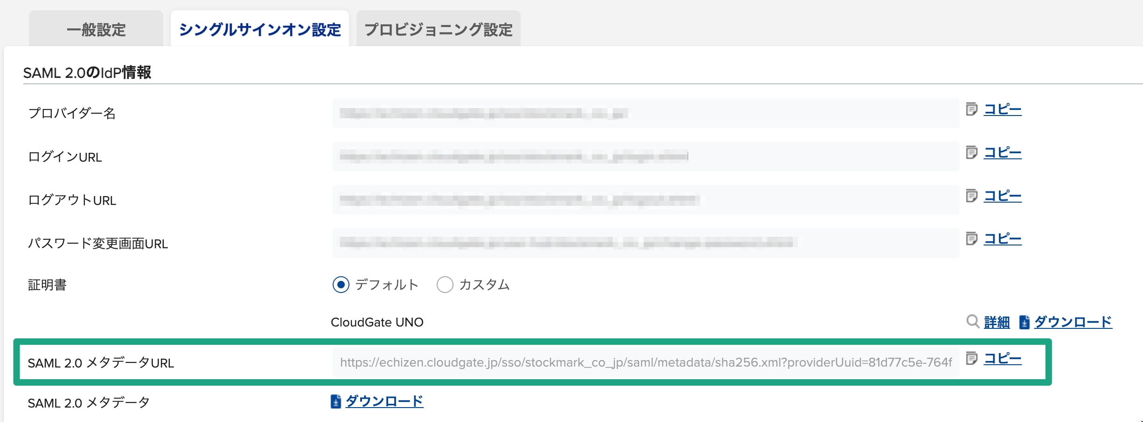
Task: Click the ログインURL text field
Action: click(x=646, y=157)
